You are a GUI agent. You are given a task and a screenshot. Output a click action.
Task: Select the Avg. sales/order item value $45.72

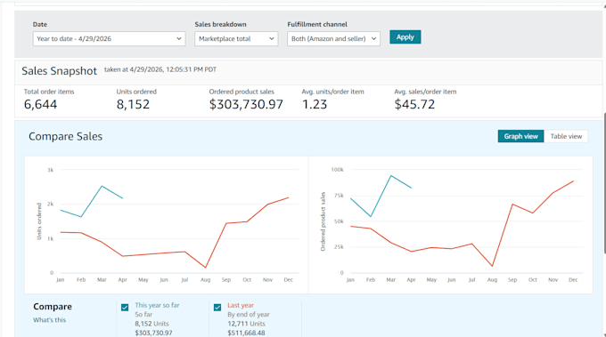[x=414, y=104]
